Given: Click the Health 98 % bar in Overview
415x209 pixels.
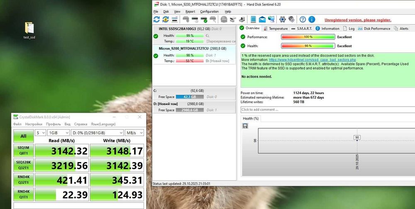Looking at the screenshot, I should 308,46.
